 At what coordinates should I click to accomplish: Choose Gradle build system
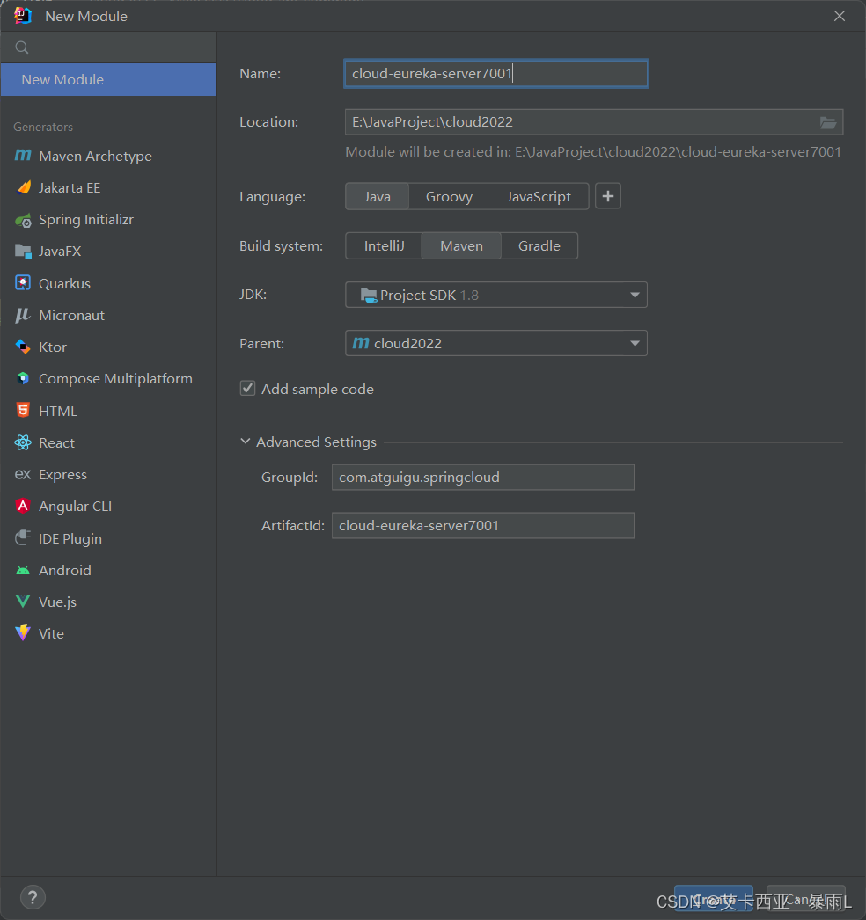pyautogui.click(x=539, y=246)
